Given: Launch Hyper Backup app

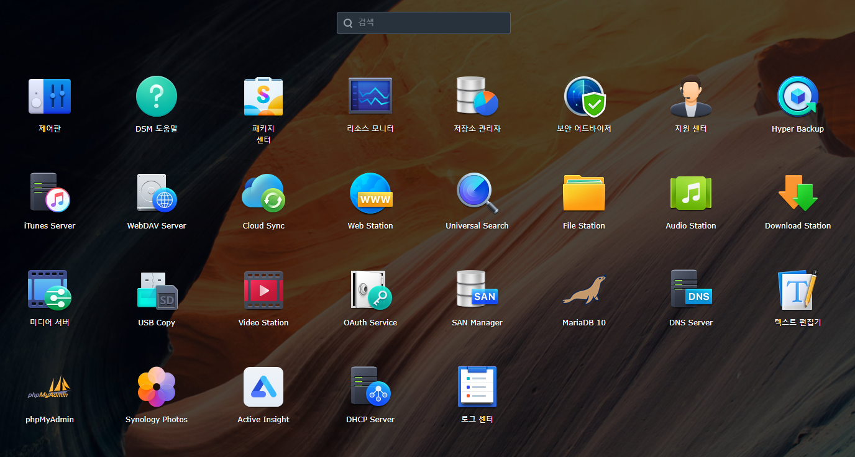Looking at the screenshot, I should point(798,96).
